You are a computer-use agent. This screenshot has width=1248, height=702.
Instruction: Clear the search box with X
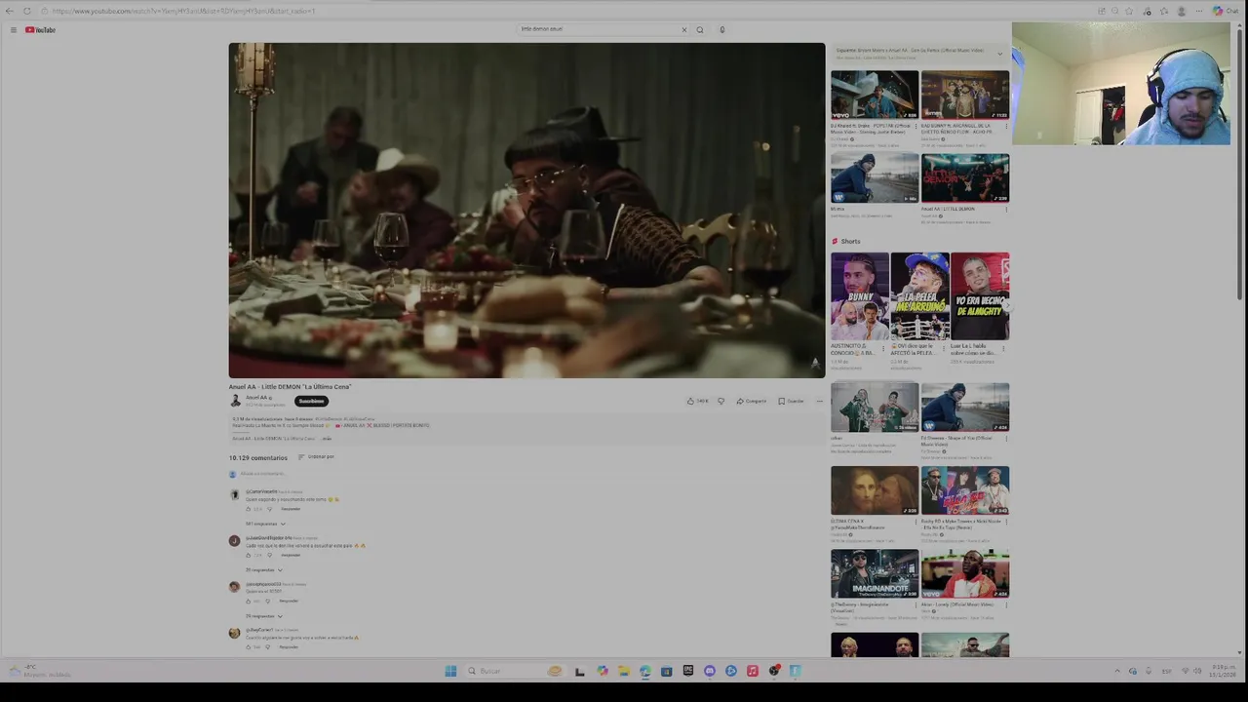(683, 29)
